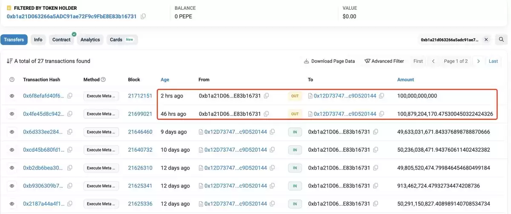Preview transaction 0xb2db6bea30 with eye button

tap(12, 168)
